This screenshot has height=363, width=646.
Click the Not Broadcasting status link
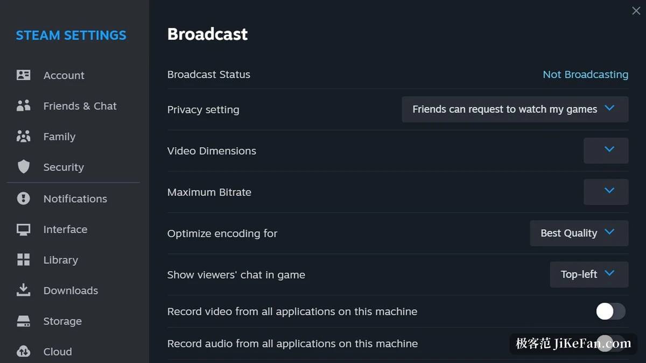pos(585,75)
